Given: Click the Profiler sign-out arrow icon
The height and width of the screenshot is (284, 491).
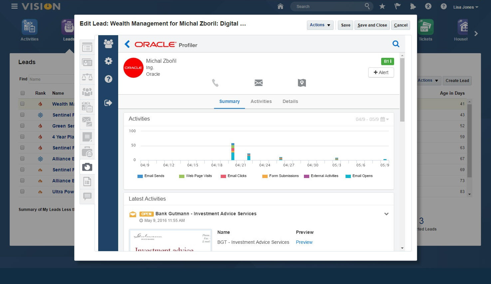Looking at the screenshot, I should point(108,103).
